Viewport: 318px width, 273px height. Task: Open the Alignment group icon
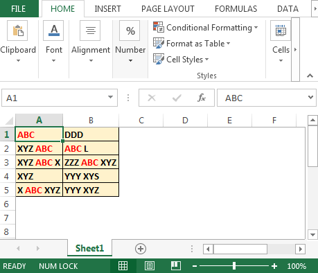tap(90, 30)
